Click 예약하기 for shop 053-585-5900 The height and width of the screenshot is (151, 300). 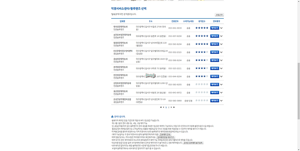click(x=215, y=100)
